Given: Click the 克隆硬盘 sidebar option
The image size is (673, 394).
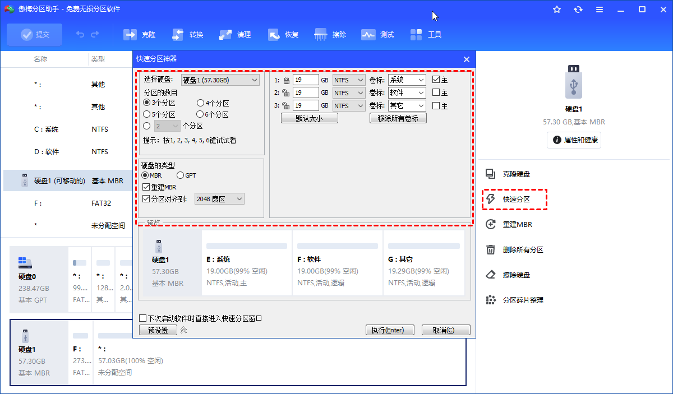Looking at the screenshot, I should click(508, 174).
